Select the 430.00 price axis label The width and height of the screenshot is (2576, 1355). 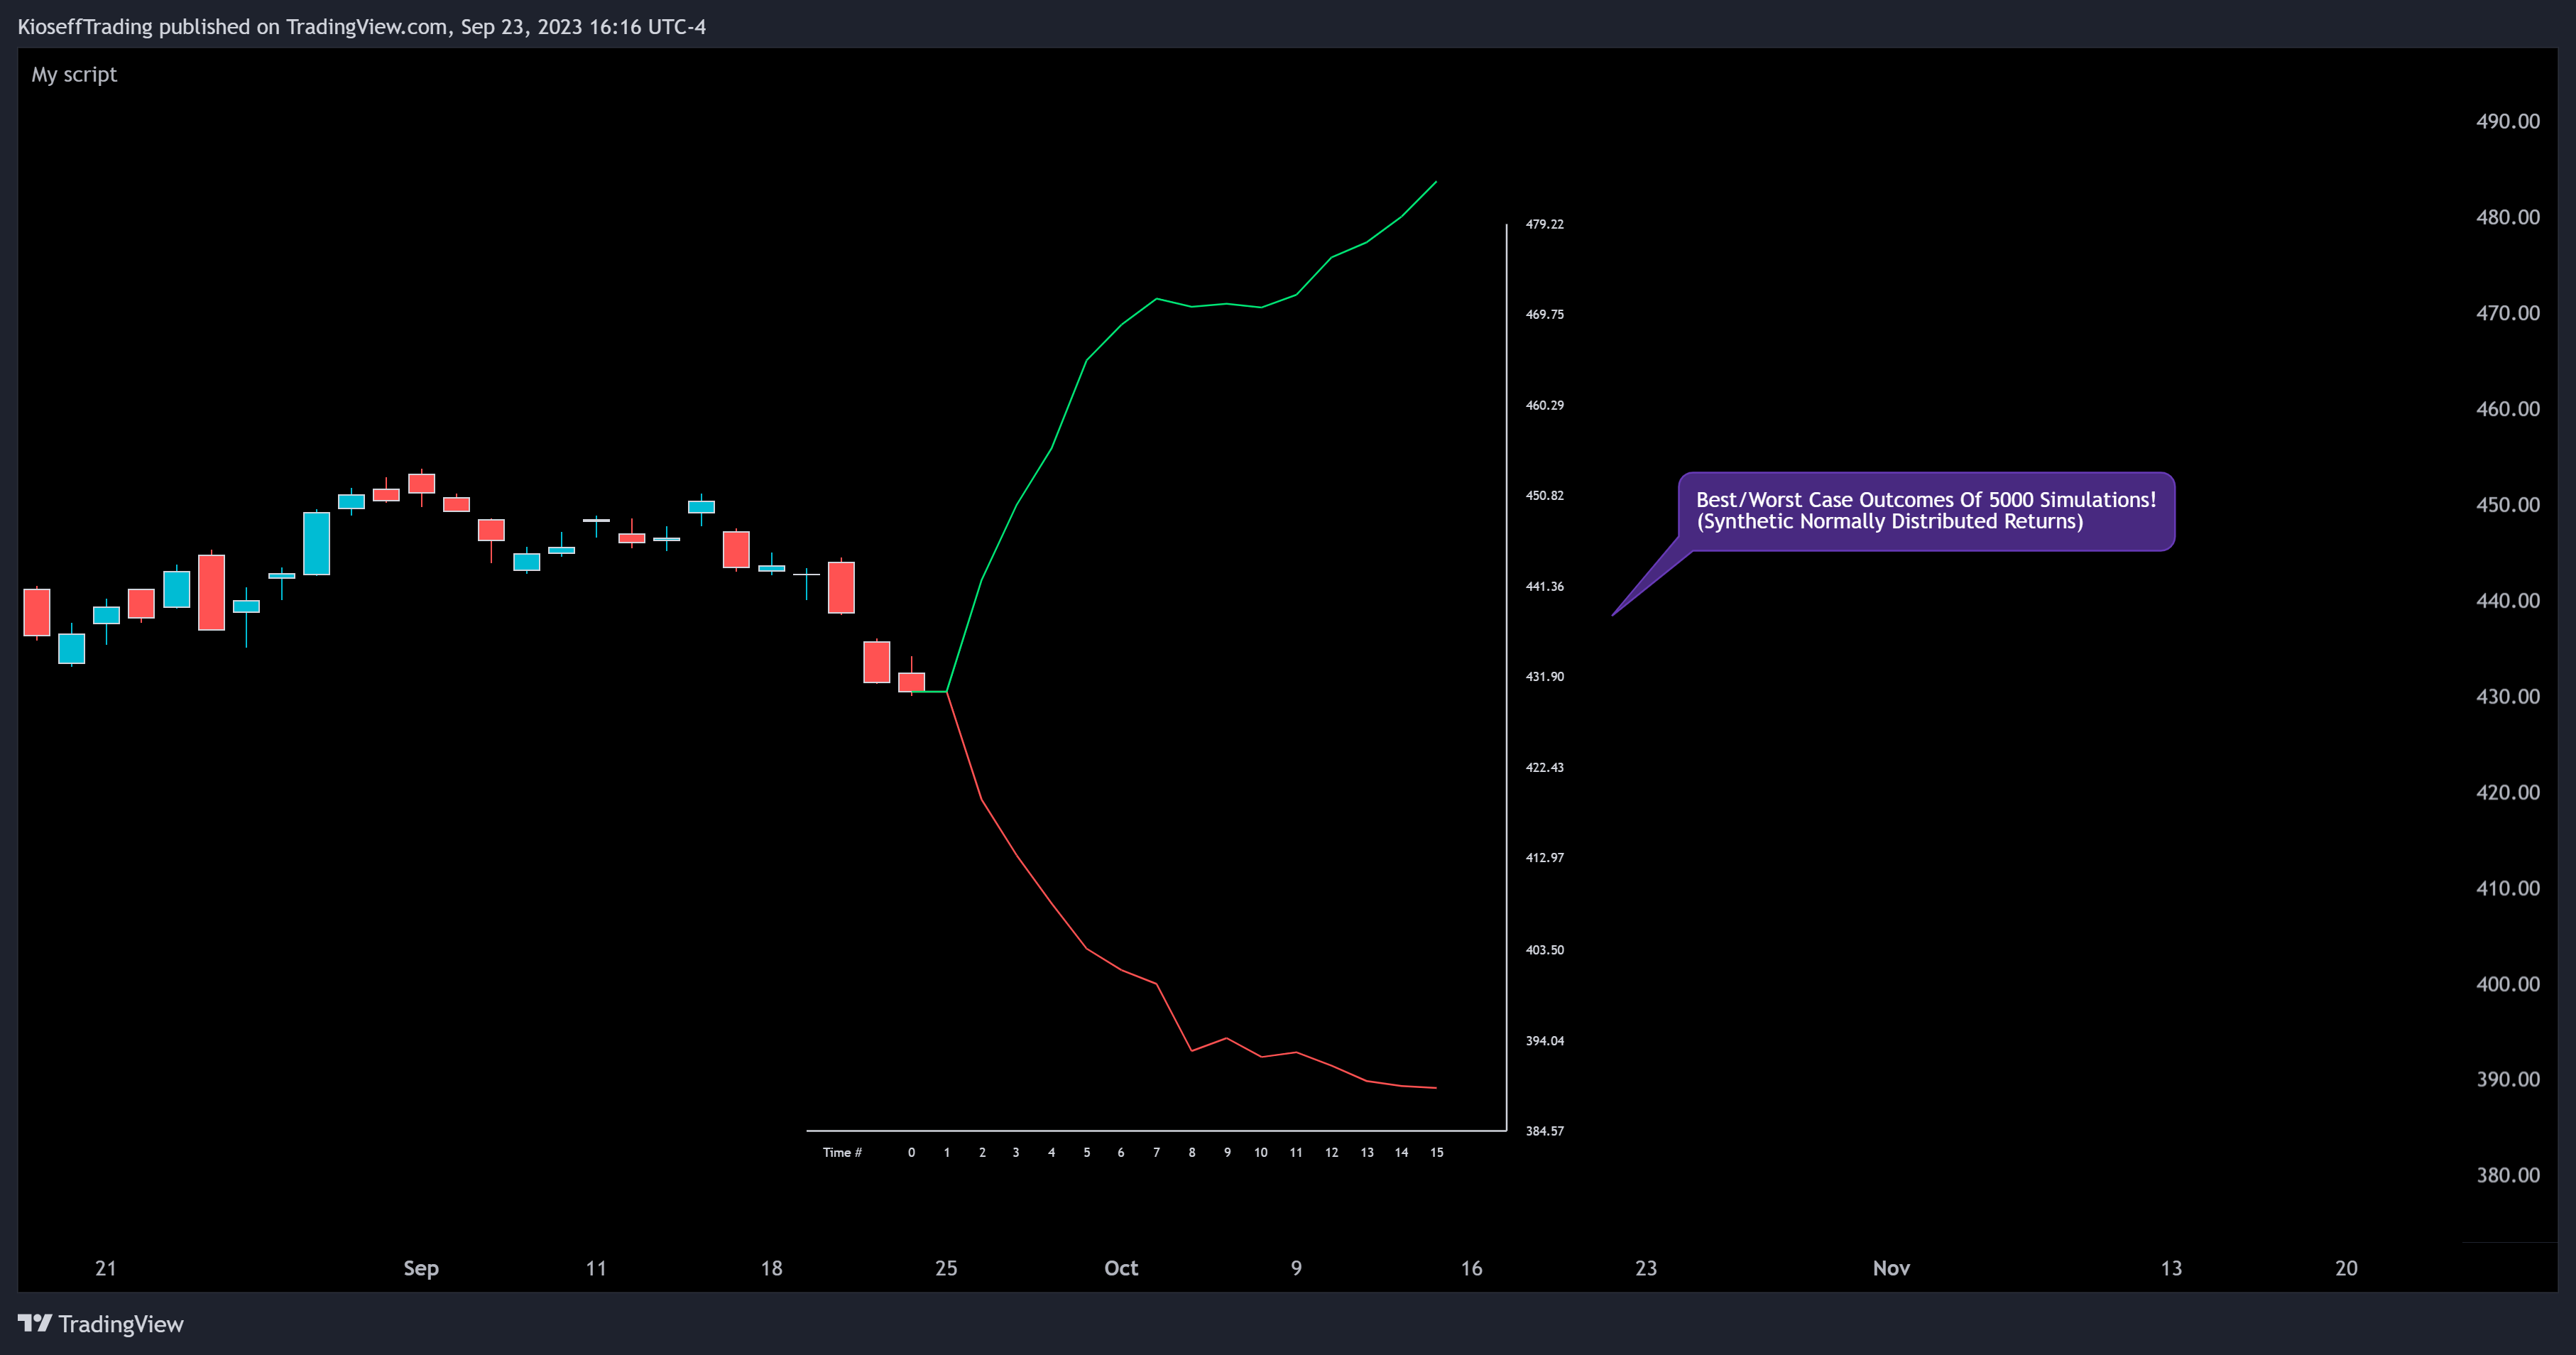click(2508, 697)
